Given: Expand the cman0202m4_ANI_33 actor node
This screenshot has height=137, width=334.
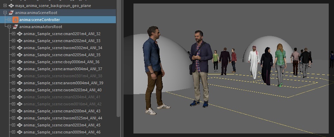Looking at the screenshot, I should [x=13, y=41].
